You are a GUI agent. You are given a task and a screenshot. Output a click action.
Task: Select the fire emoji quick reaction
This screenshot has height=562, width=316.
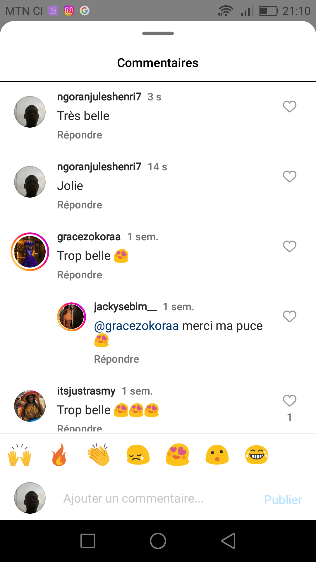pyautogui.click(x=59, y=455)
